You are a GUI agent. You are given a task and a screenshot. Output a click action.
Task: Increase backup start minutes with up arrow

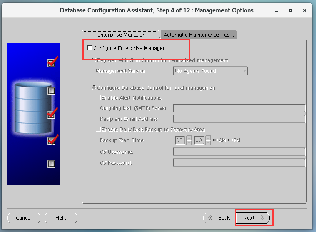click(x=208, y=138)
